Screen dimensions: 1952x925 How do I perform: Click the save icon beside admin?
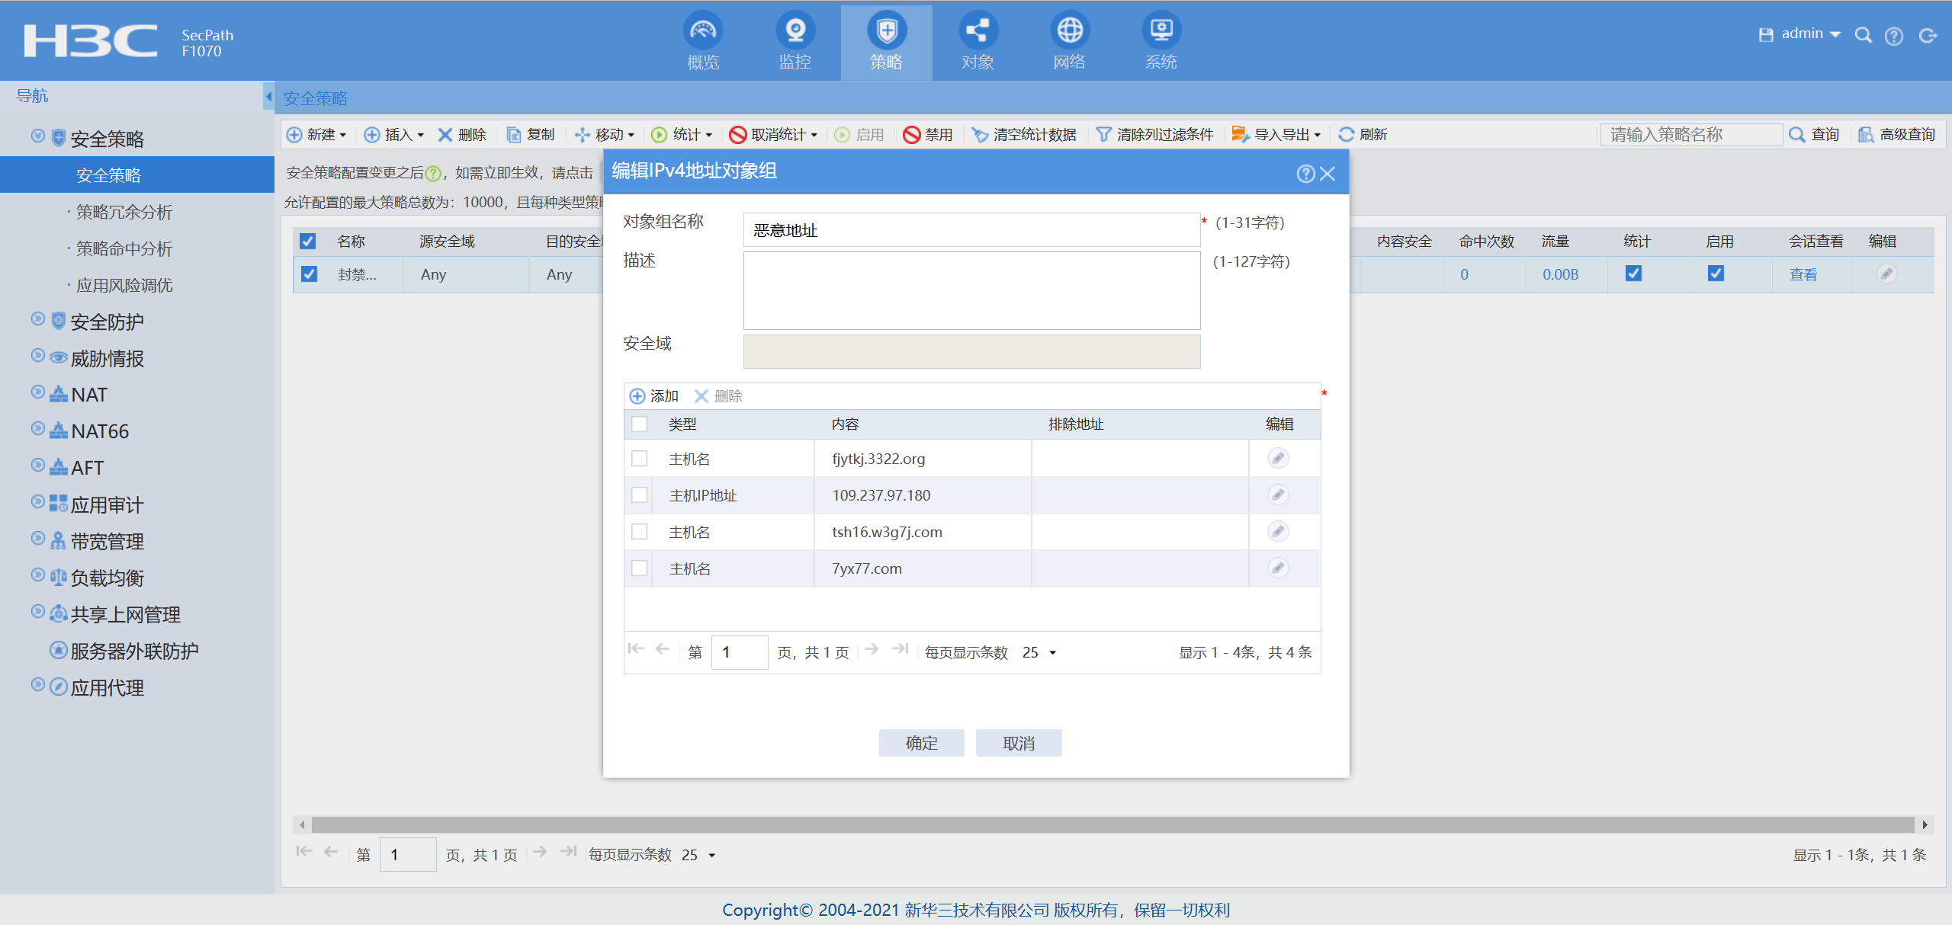[x=1765, y=34]
